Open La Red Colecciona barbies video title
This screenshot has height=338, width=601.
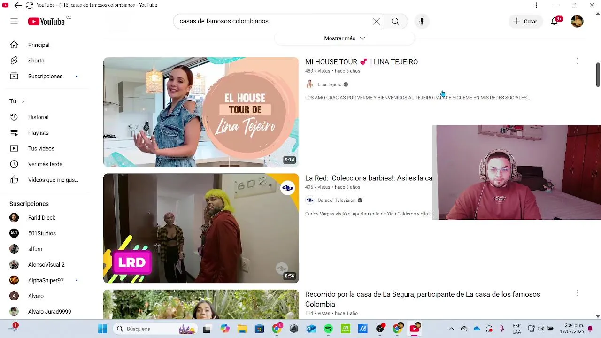pyautogui.click(x=369, y=178)
